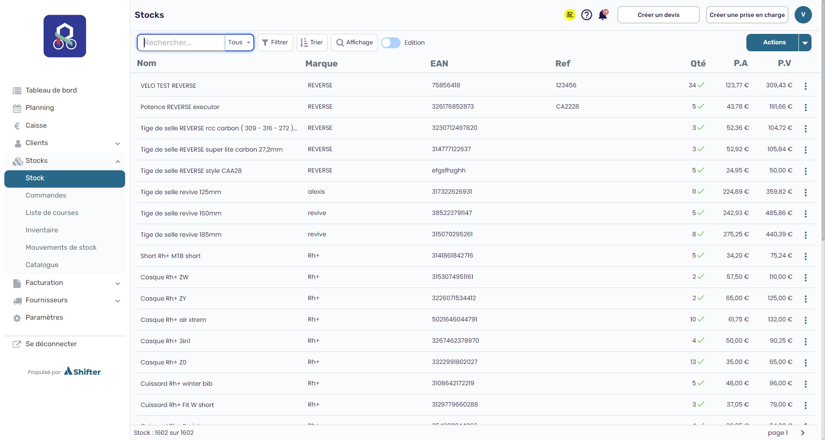Click the Shifter logo link
This screenshot has width=825, height=440.
83,371
